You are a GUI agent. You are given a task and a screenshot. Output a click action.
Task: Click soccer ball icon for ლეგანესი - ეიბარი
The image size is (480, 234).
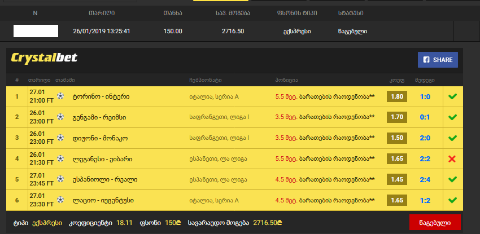click(60, 158)
